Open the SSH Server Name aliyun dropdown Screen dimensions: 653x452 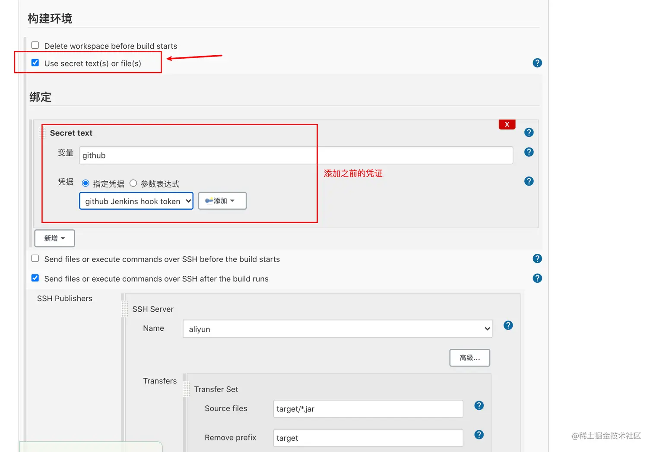[x=338, y=329]
